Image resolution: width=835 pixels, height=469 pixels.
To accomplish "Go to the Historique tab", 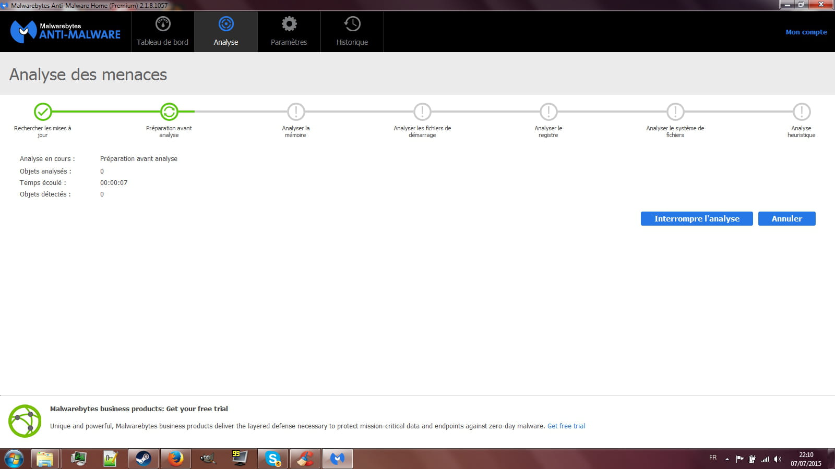I will [x=352, y=32].
